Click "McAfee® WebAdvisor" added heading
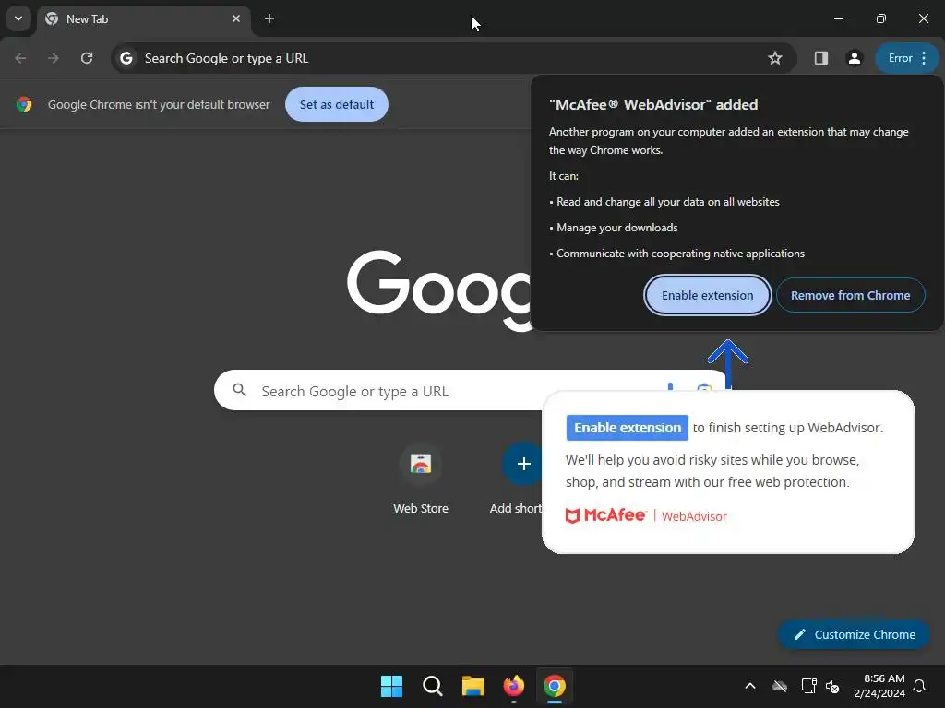The image size is (945, 708). [x=653, y=104]
